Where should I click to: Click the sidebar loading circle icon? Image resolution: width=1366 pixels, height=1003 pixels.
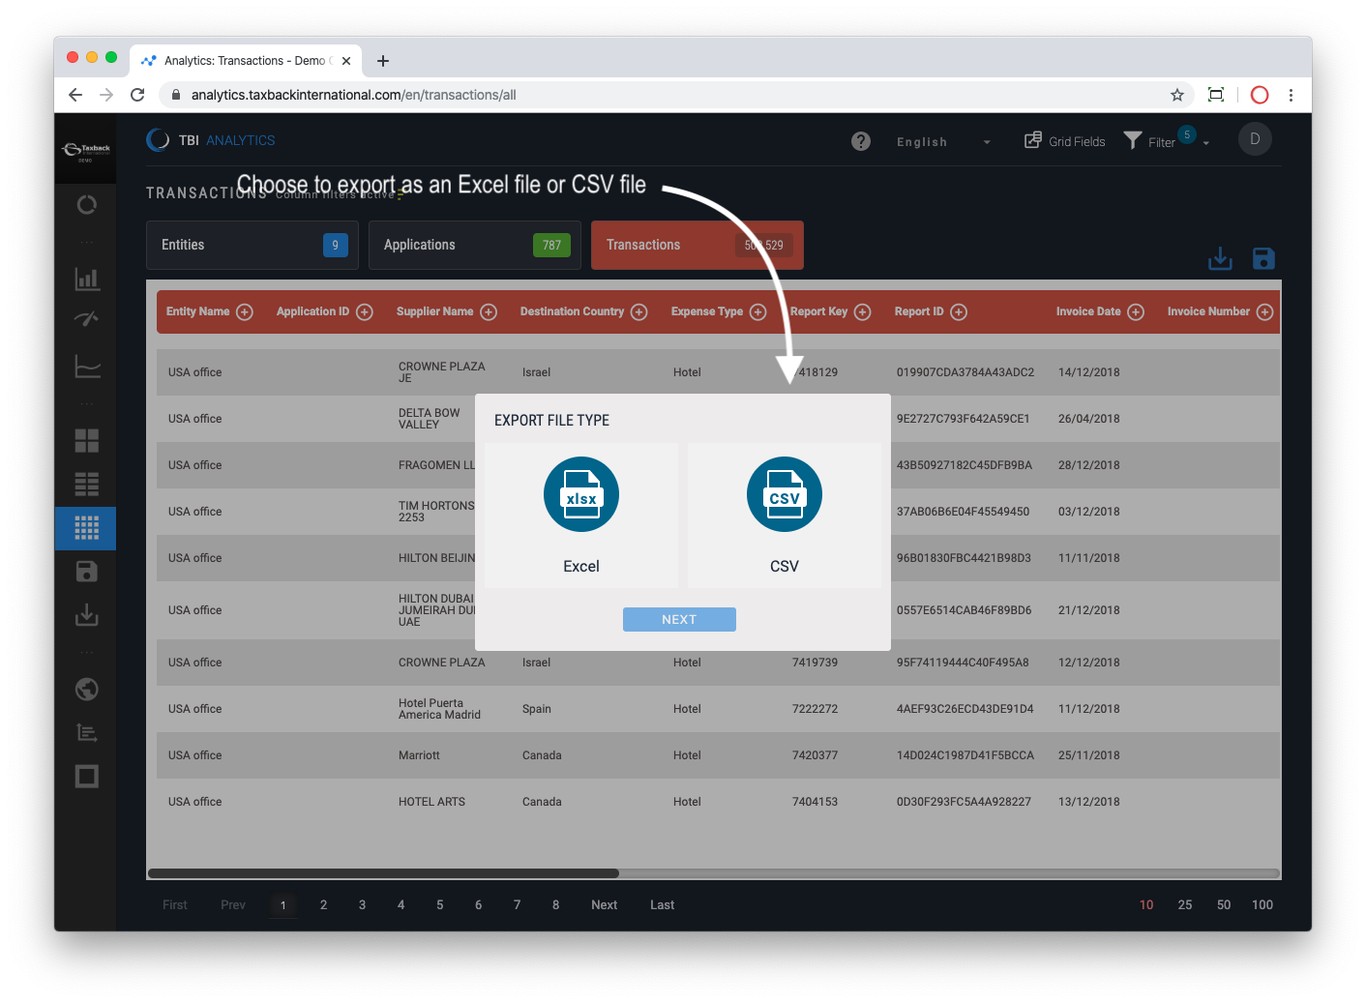(x=86, y=204)
